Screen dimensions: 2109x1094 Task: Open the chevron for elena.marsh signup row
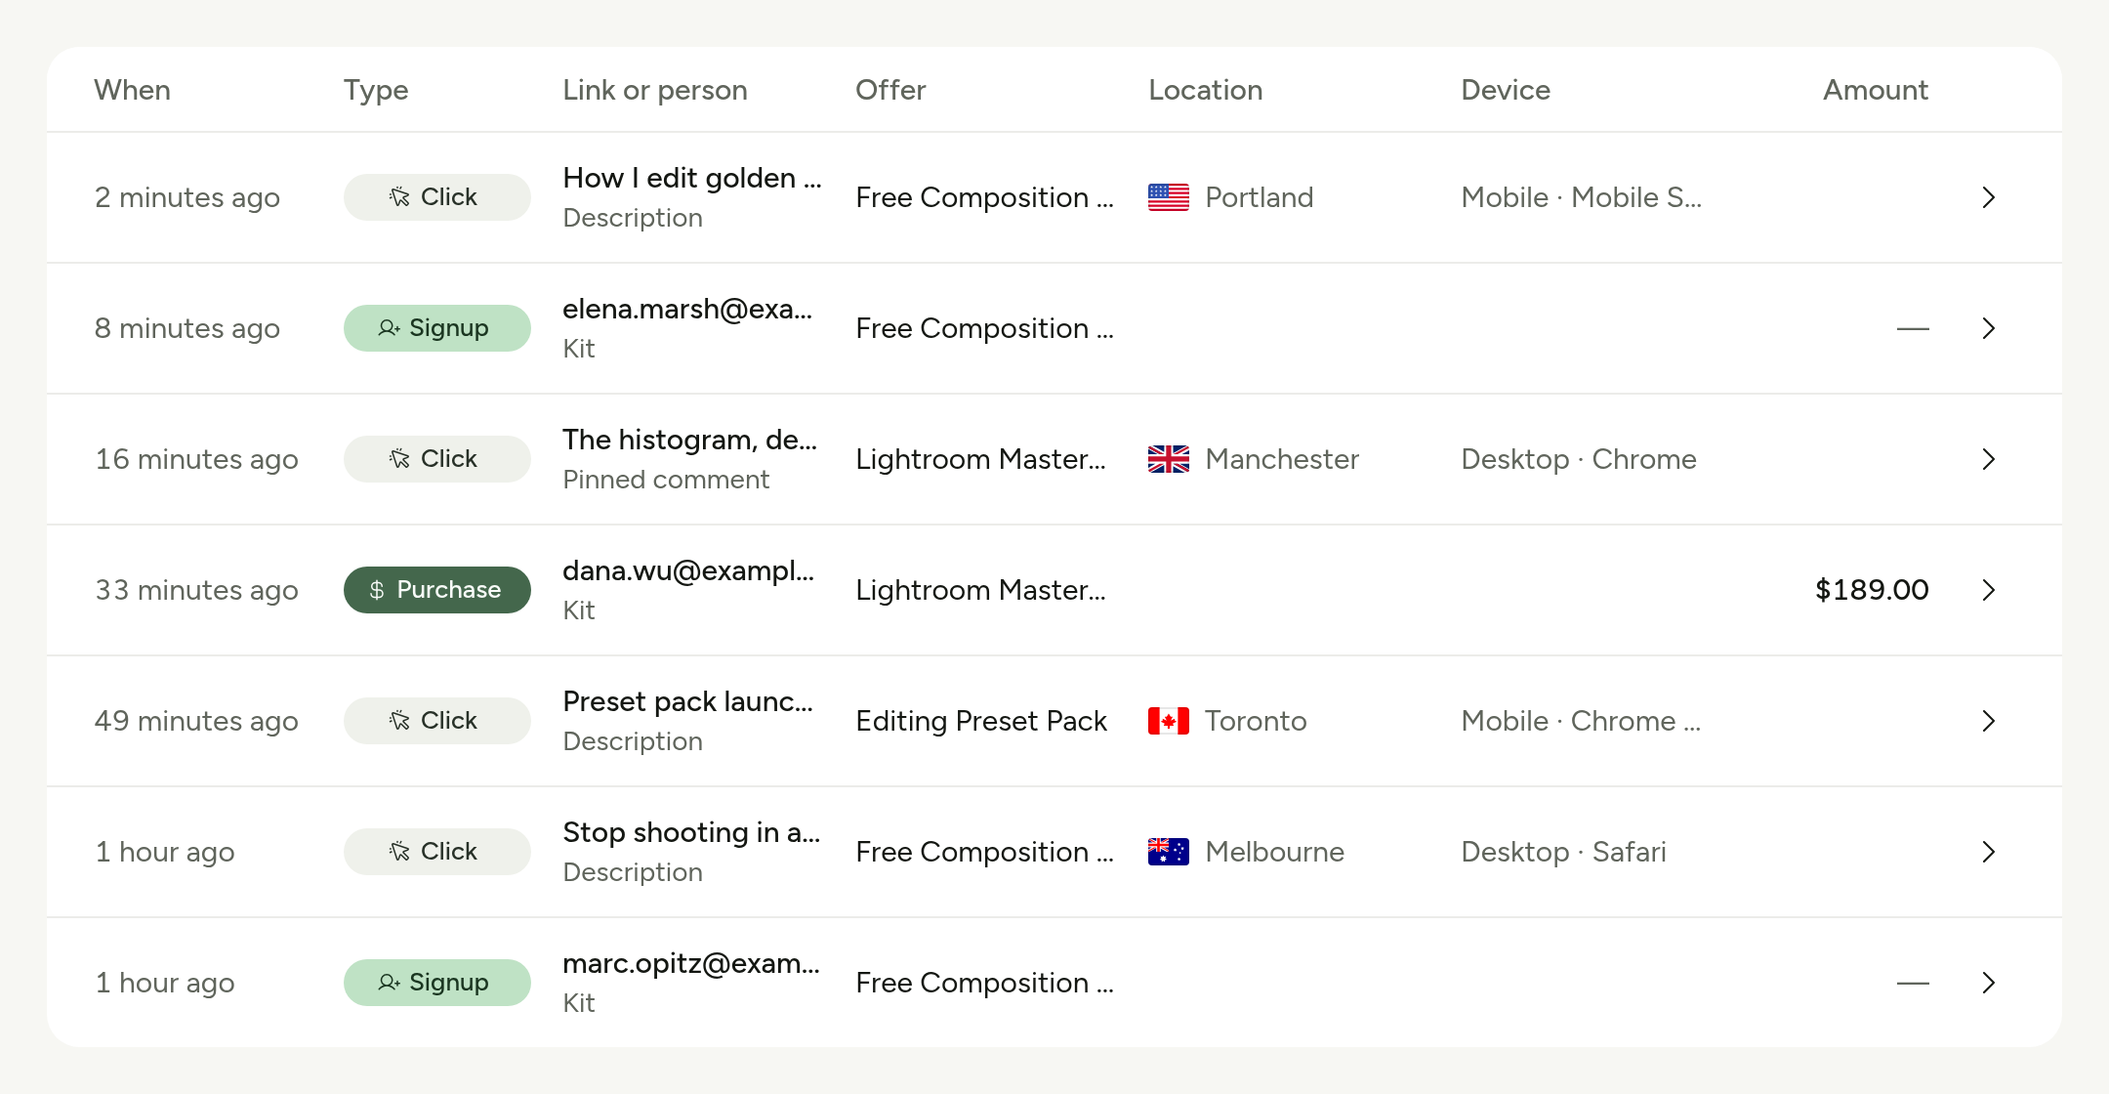coord(1988,328)
